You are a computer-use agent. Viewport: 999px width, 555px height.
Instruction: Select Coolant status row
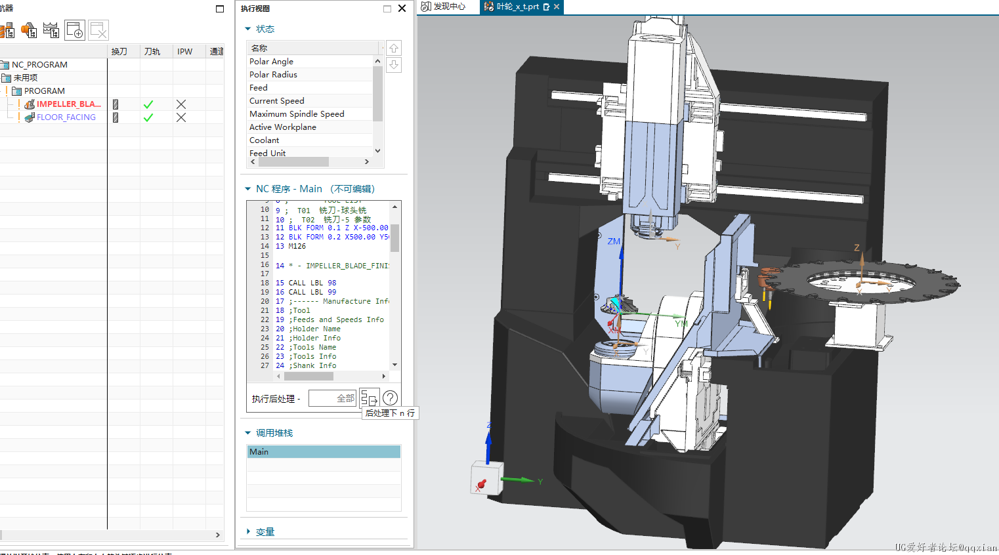pyautogui.click(x=310, y=140)
